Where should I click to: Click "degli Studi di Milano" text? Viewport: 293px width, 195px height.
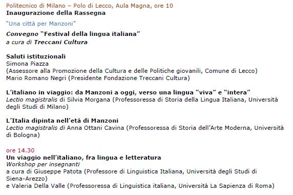37,107
